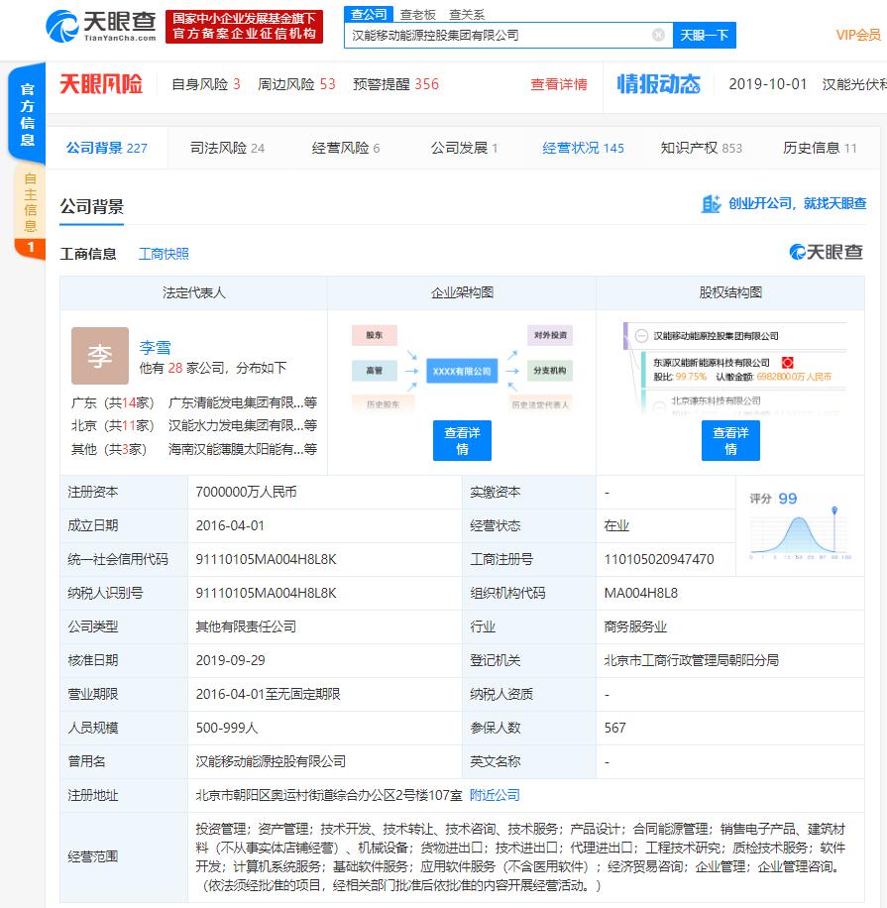Open the 附近公司 link
This screenshot has width=887, height=908.
[495, 795]
